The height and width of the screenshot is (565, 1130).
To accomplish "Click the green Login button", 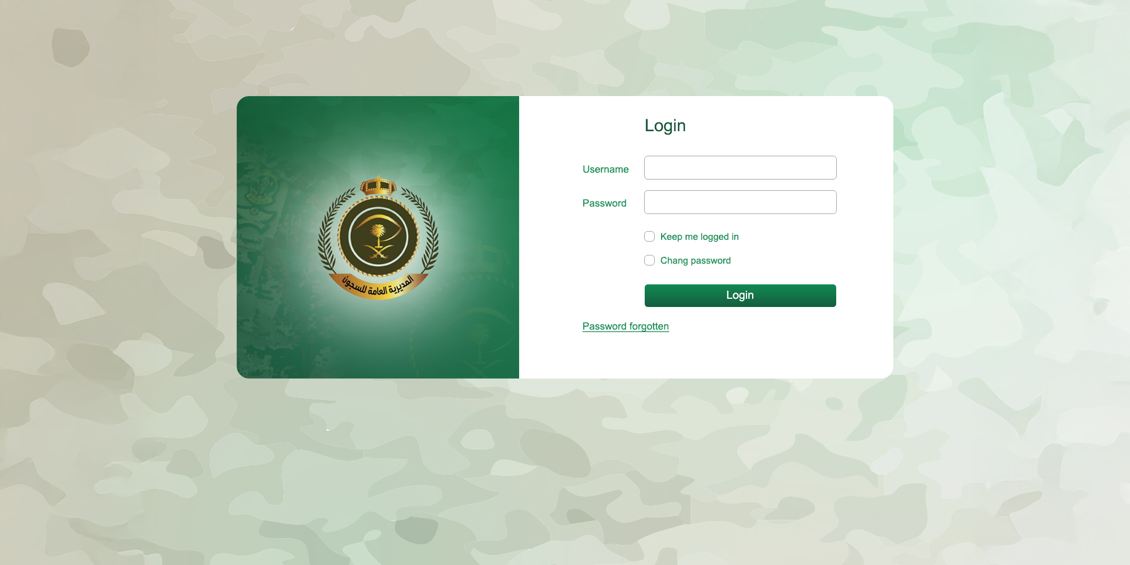I will (x=740, y=296).
